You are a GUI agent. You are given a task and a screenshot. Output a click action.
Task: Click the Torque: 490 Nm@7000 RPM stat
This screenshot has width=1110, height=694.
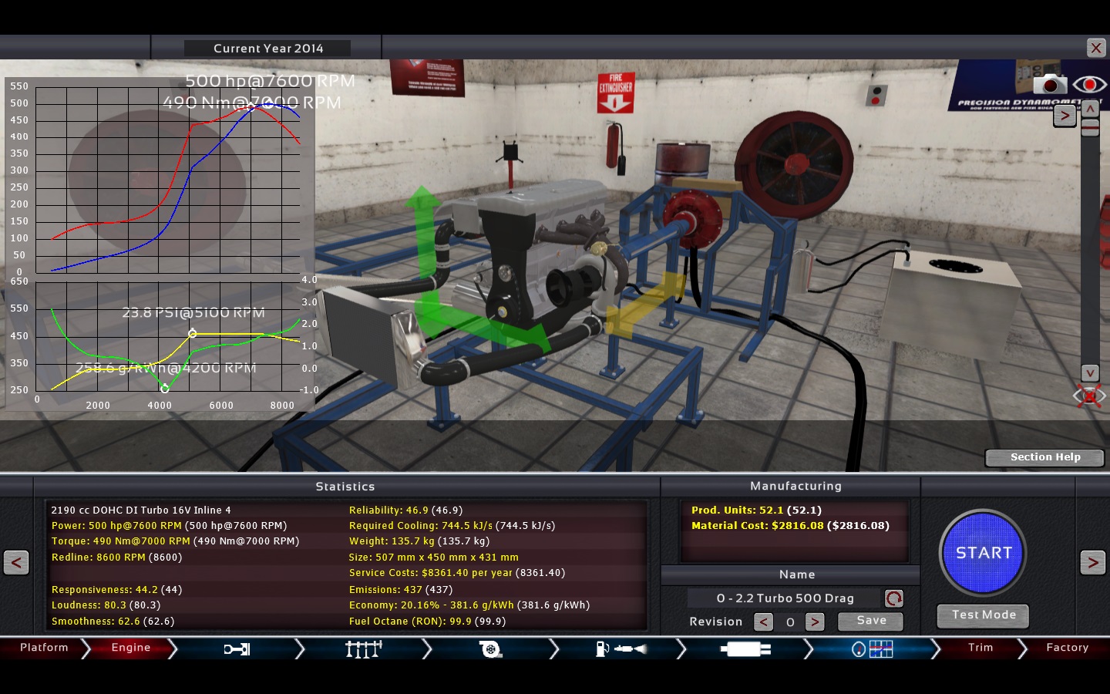pos(175,541)
